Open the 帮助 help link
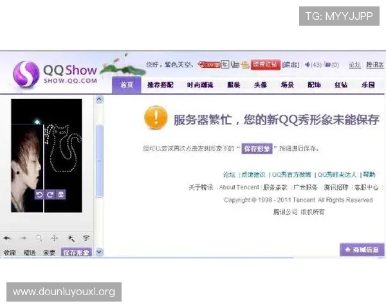Image resolution: width=386 pixels, height=308 pixels. tap(369, 175)
